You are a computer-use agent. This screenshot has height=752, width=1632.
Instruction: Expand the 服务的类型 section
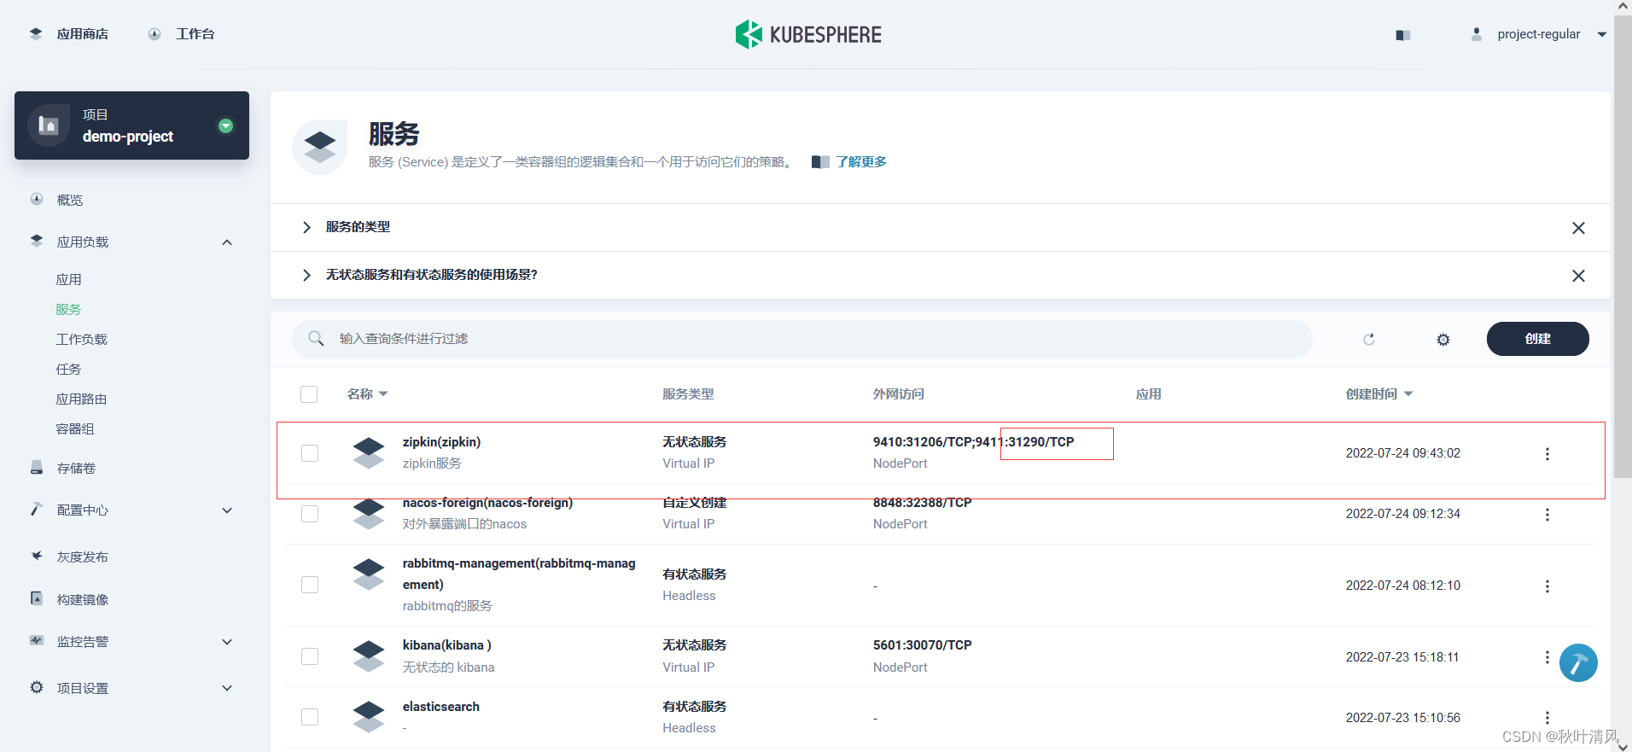[306, 227]
